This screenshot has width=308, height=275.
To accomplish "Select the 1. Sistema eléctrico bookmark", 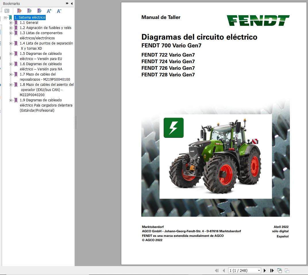I will coord(30,18).
